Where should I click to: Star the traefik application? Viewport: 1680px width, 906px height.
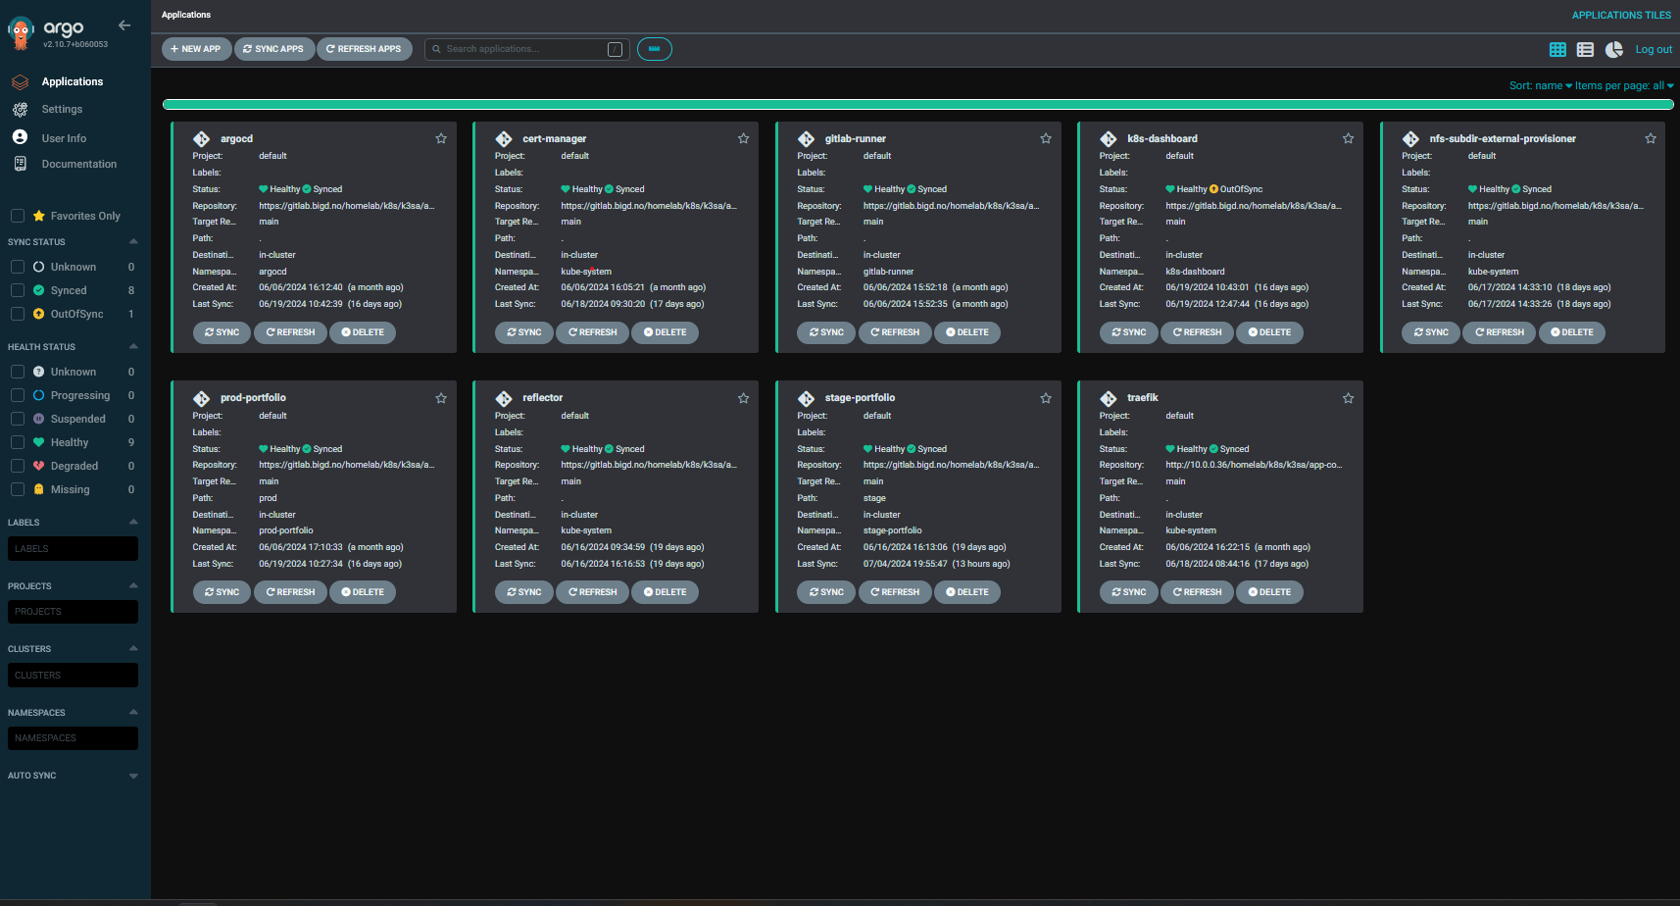pyautogui.click(x=1348, y=398)
